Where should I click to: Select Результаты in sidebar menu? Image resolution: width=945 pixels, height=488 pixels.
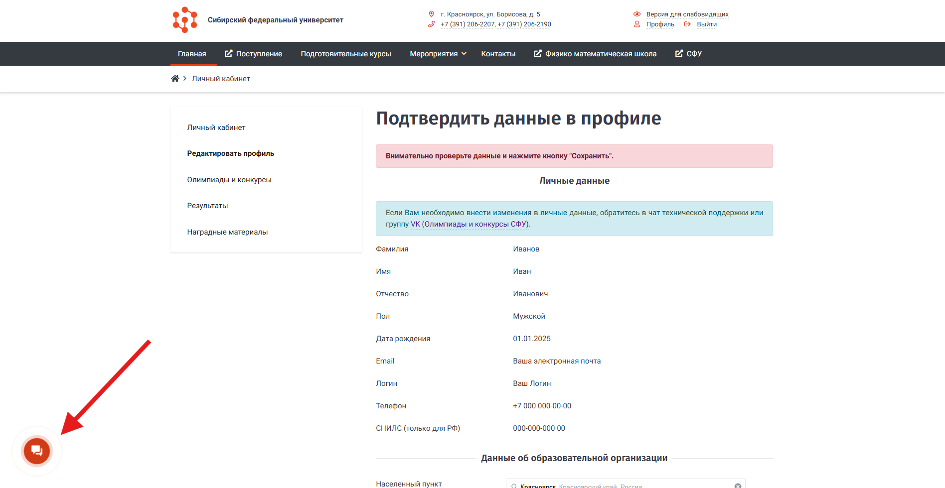pyautogui.click(x=207, y=206)
